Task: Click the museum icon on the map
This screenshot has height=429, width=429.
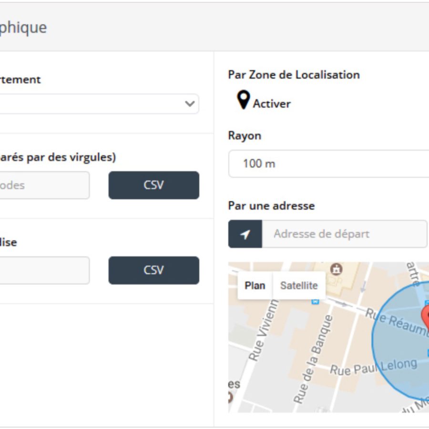Action: point(337,269)
